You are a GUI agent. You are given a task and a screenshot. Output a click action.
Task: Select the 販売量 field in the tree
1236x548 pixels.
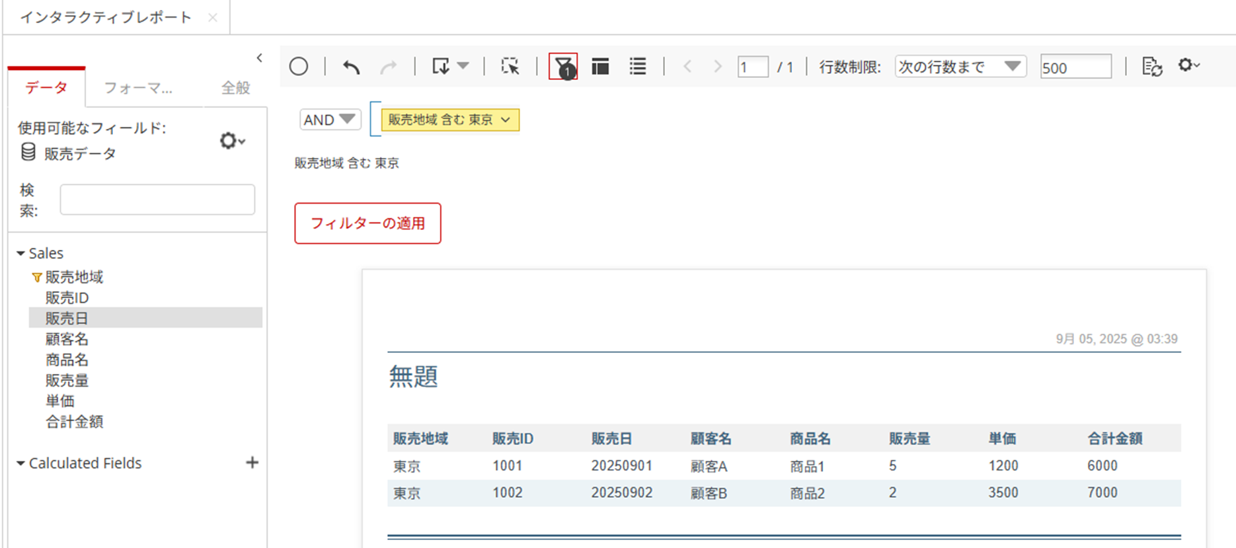67,380
